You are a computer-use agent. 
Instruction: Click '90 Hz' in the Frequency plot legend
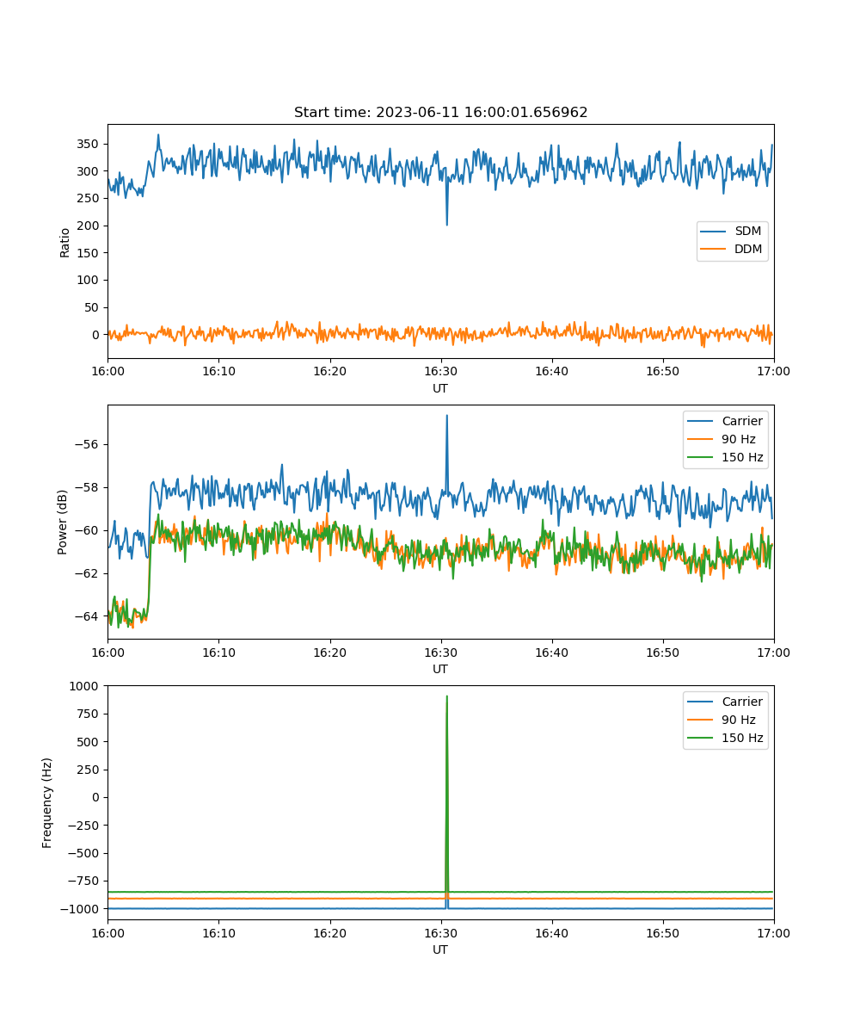(x=739, y=720)
